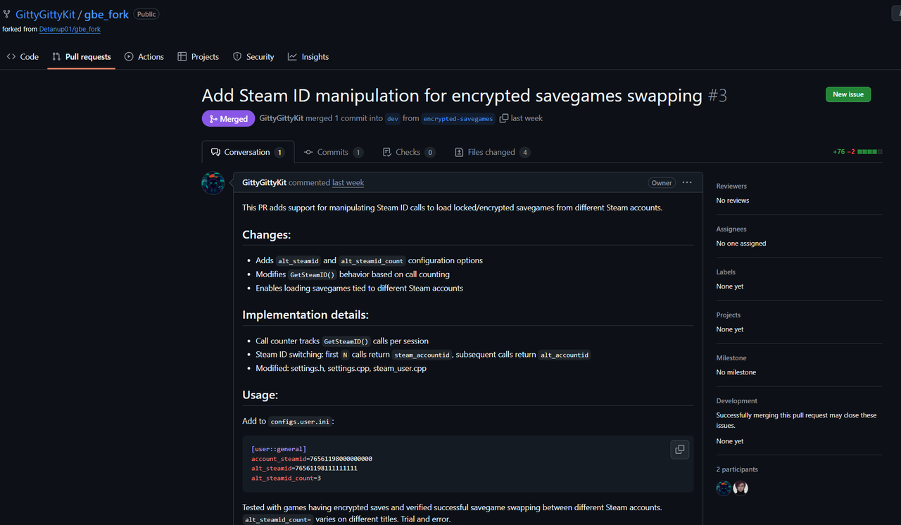Open the GittyGittyKit owner link

pos(45,14)
